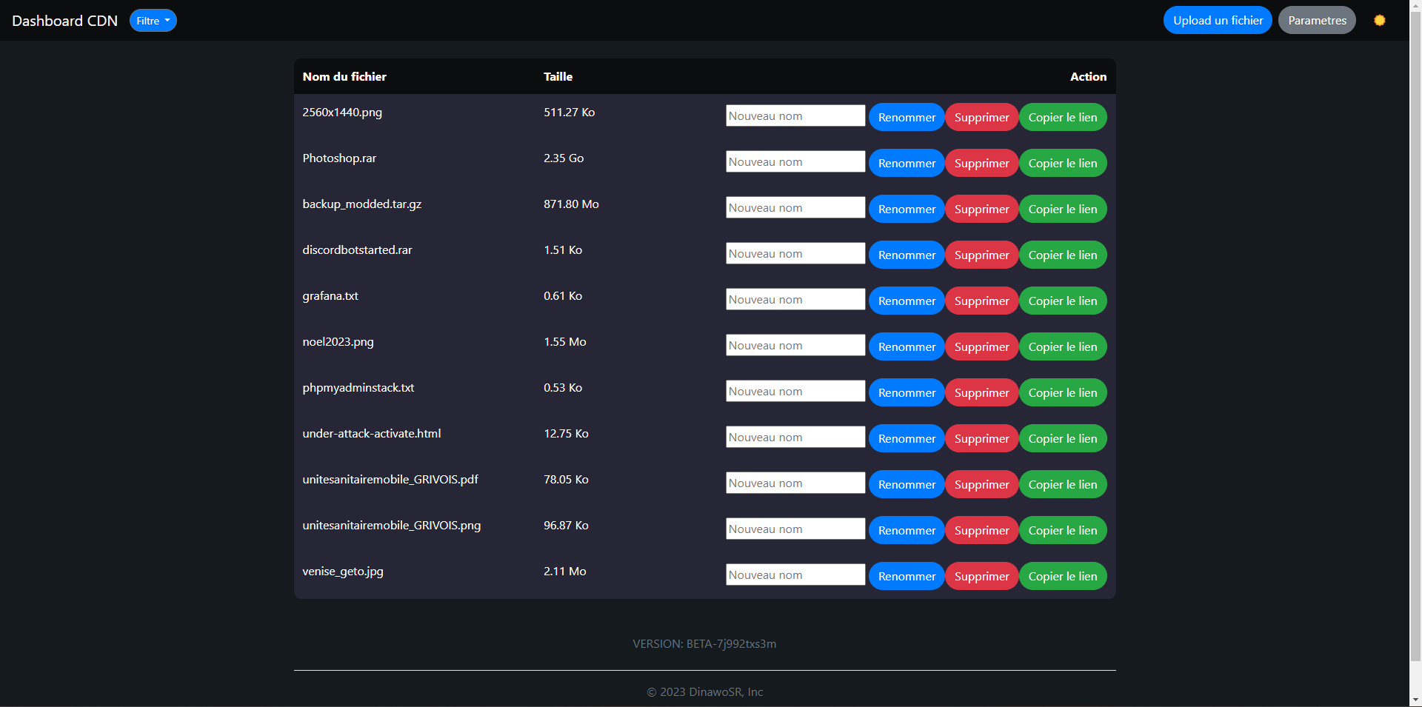Image resolution: width=1422 pixels, height=707 pixels.
Task: Delete unitesanitairemobile_GRIVOIS.pdf
Action: click(981, 485)
